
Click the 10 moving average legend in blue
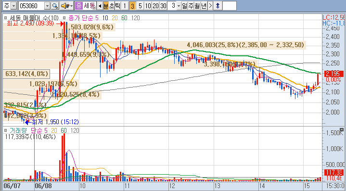pyautogui.click(x=105, y=18)
